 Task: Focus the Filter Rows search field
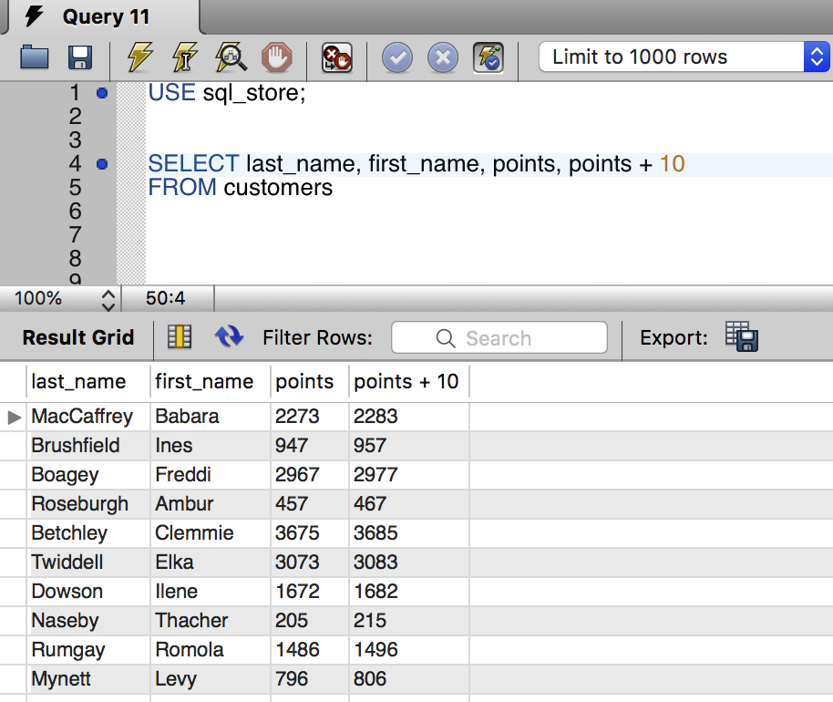[499, 337]
